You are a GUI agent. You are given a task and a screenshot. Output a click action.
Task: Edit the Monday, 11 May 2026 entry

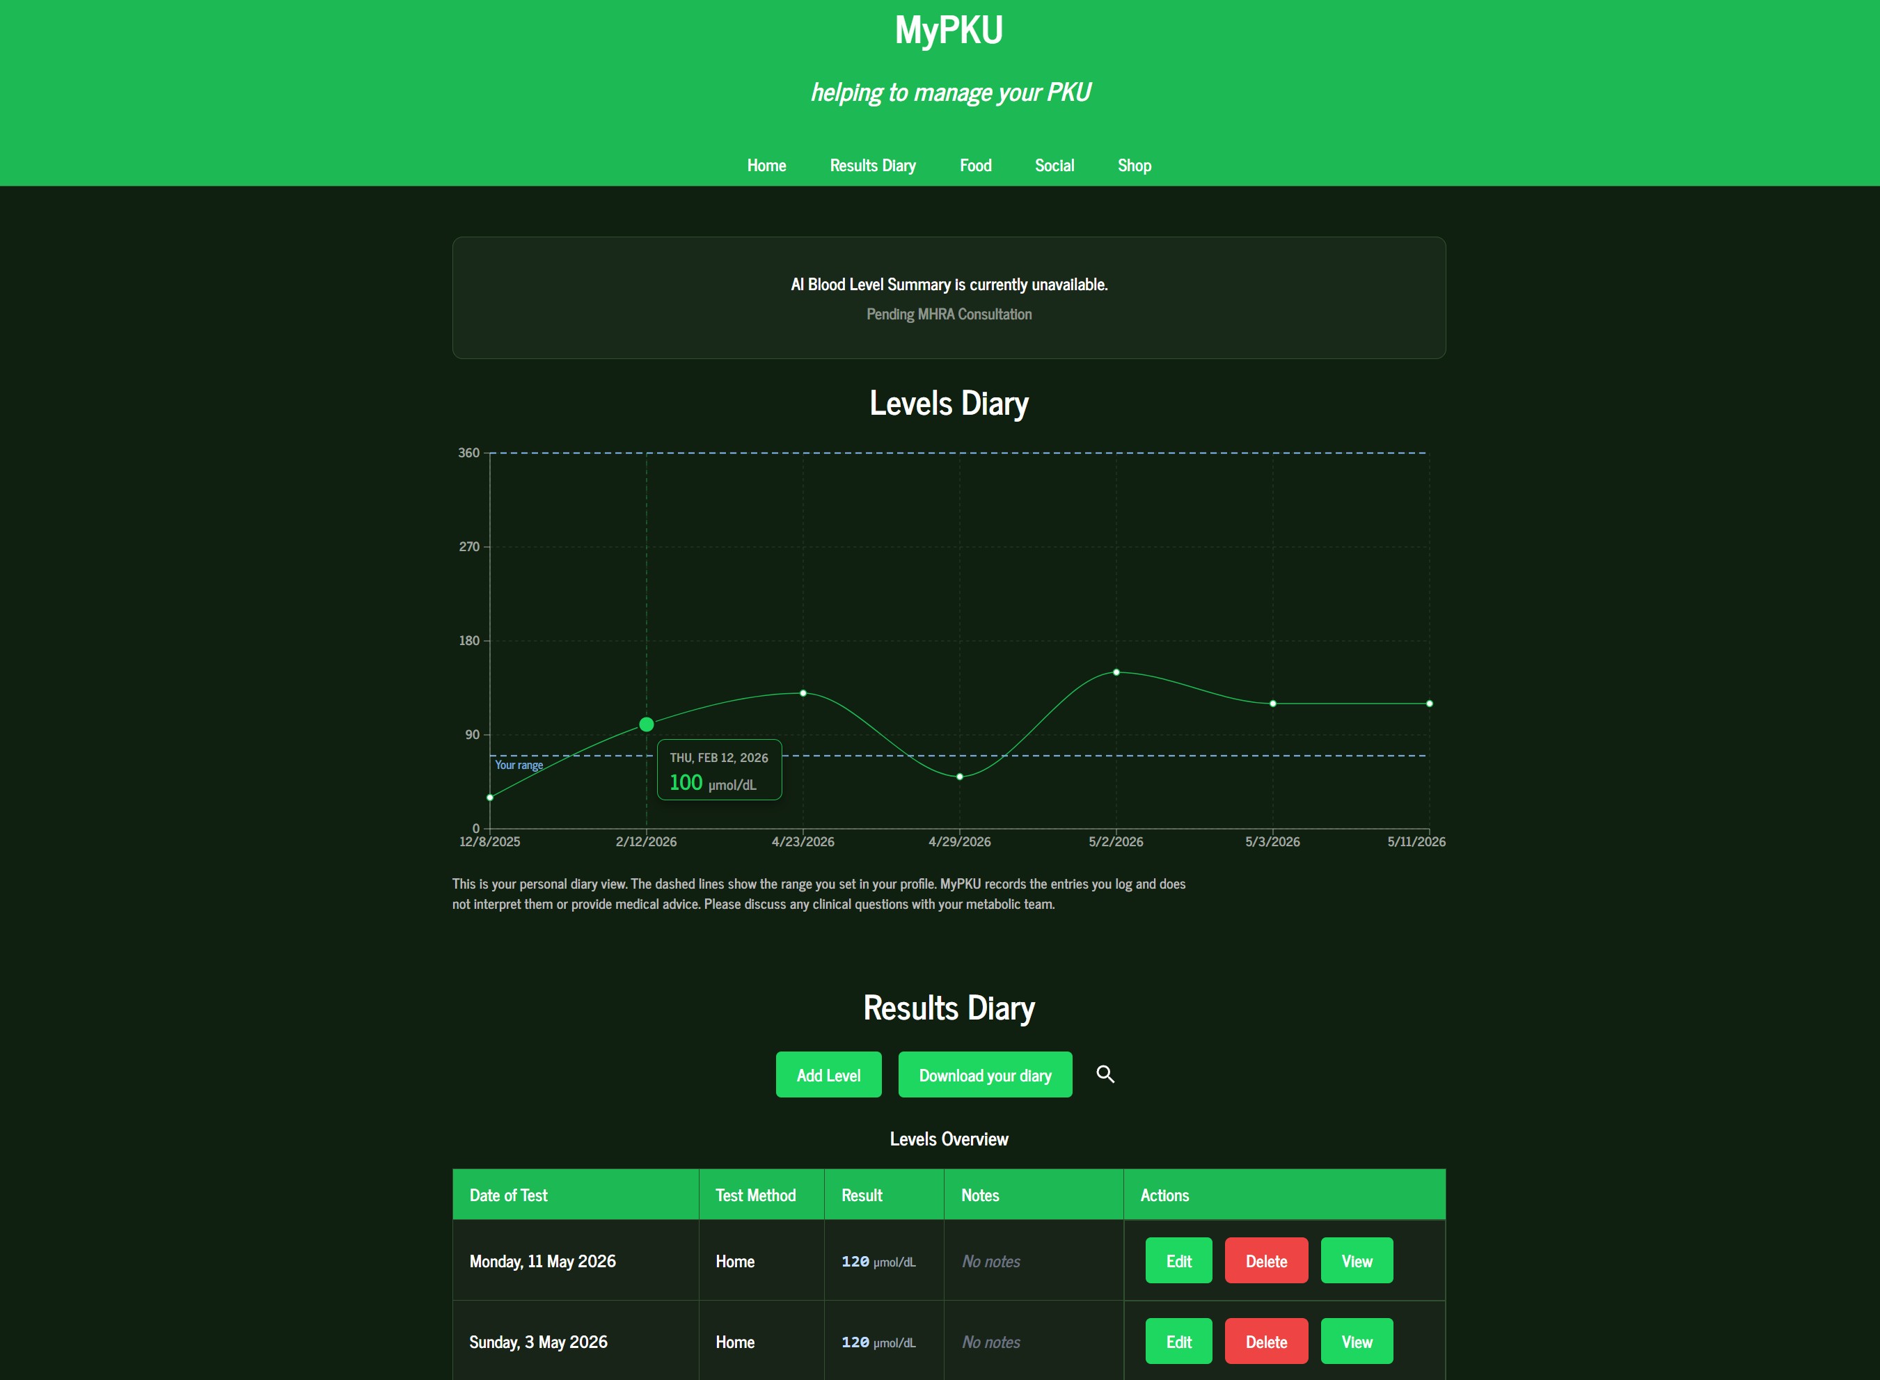pos(1178,1260)
